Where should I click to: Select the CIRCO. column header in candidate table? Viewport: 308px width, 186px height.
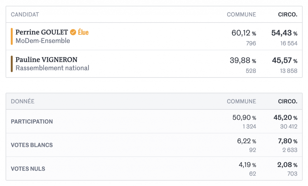tap(288, 14)
